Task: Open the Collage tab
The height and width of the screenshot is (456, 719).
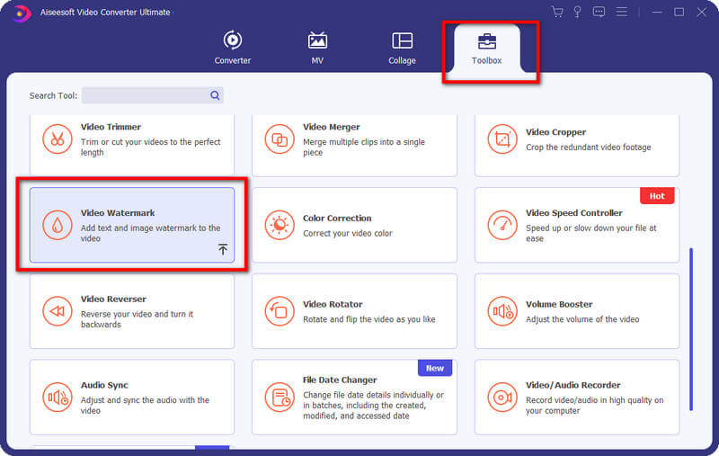Action: [402, 48]
